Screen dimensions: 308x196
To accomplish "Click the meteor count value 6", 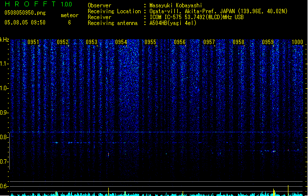I will pyautogui.click(x=70, y=23).
